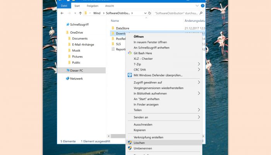Open the address bar history dropdown
This screenshot has height=155, width=271.
pyautogui.click(x=145, y=13)
